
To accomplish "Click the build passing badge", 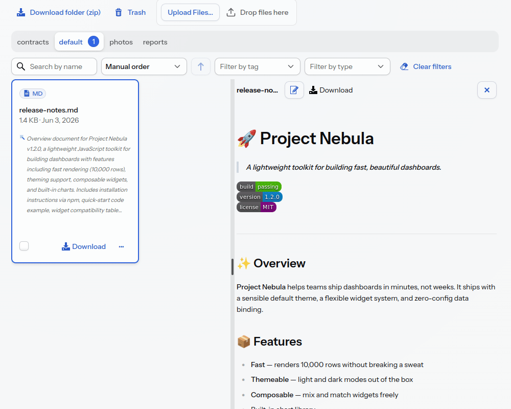I will (259, 187).
